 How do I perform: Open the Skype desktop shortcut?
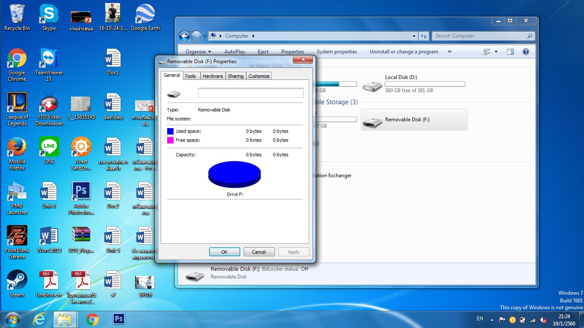click(49, 17)
